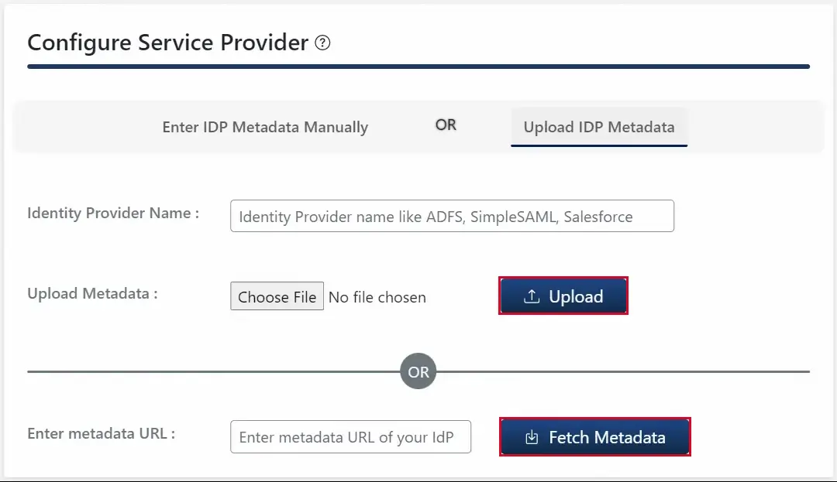Click the Upload Metadata label
The image size is (837, 482).
[91, 294]
